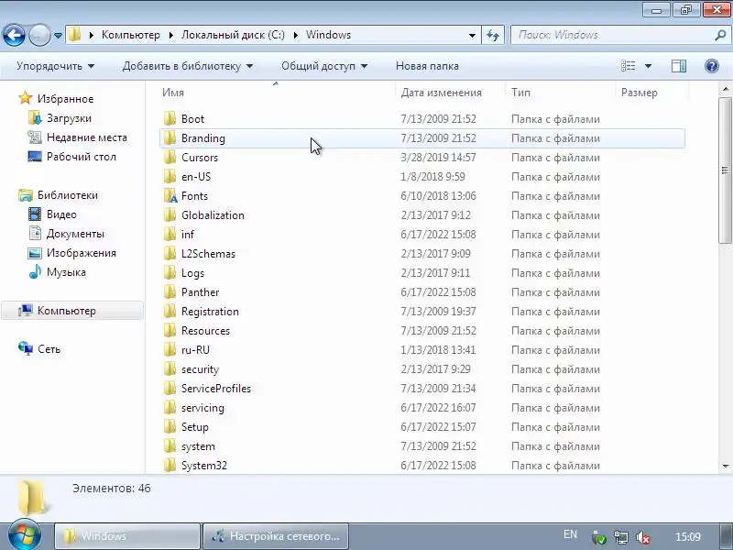Screen dimensions: 733x550
Task: Open the Музыка library
Action: pos(66,272)
